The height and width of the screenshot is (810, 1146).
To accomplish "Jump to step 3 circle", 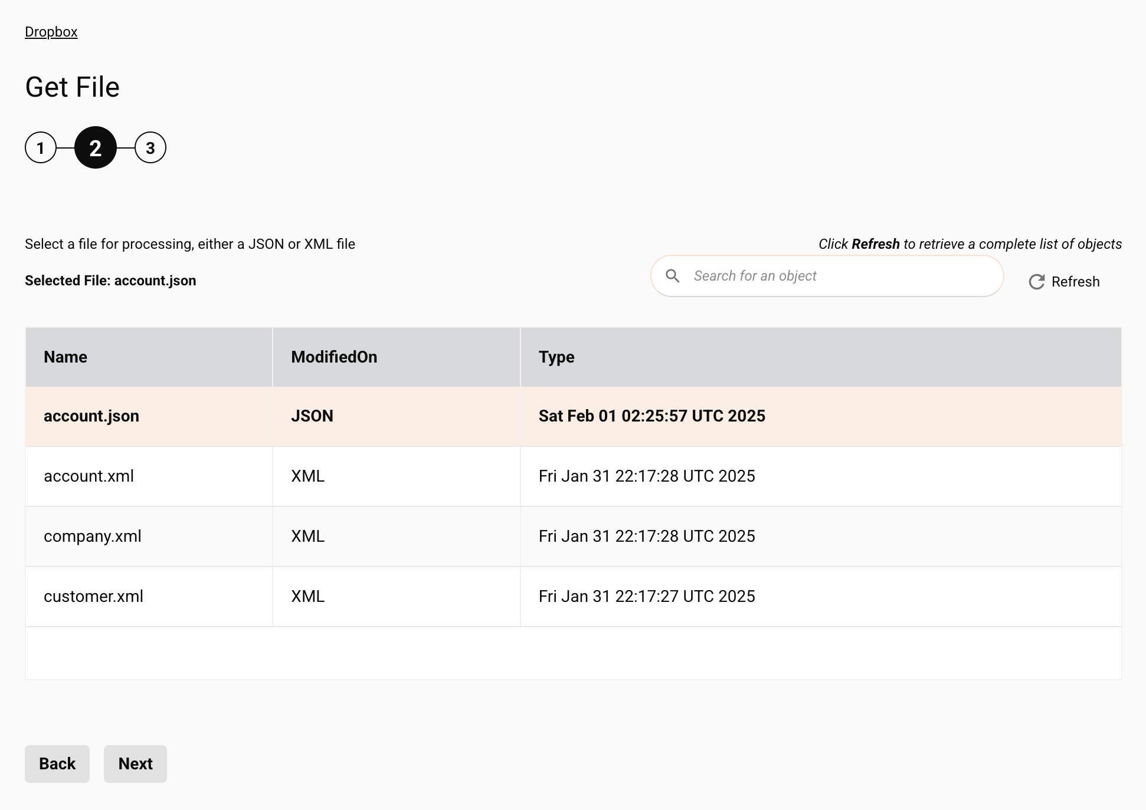I will [150, 147].
